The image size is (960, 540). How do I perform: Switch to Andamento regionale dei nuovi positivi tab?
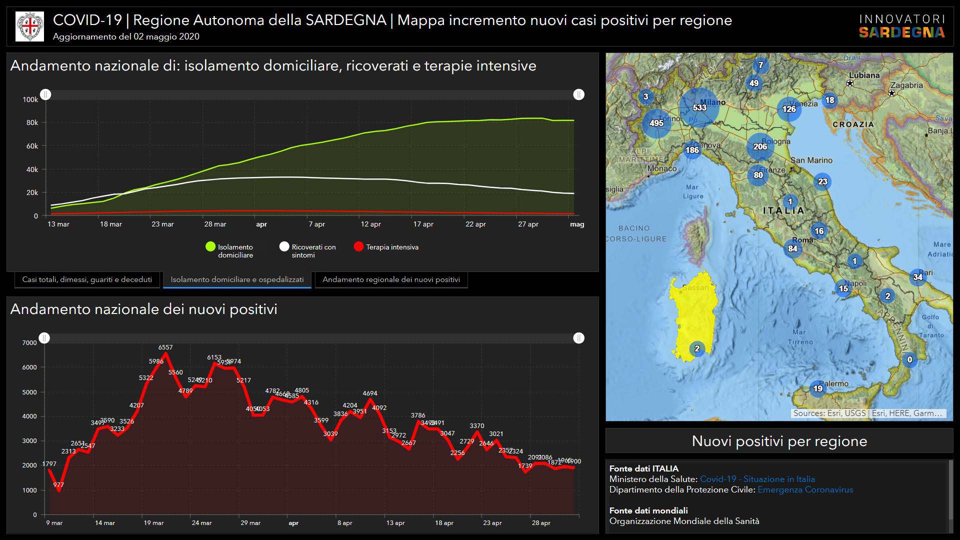(391, 279)
